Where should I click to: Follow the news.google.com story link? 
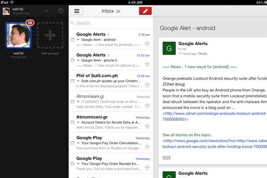(x=214, y=141)
